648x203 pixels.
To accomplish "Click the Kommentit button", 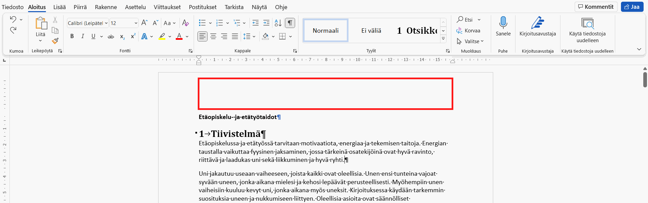I will [596, 7].
